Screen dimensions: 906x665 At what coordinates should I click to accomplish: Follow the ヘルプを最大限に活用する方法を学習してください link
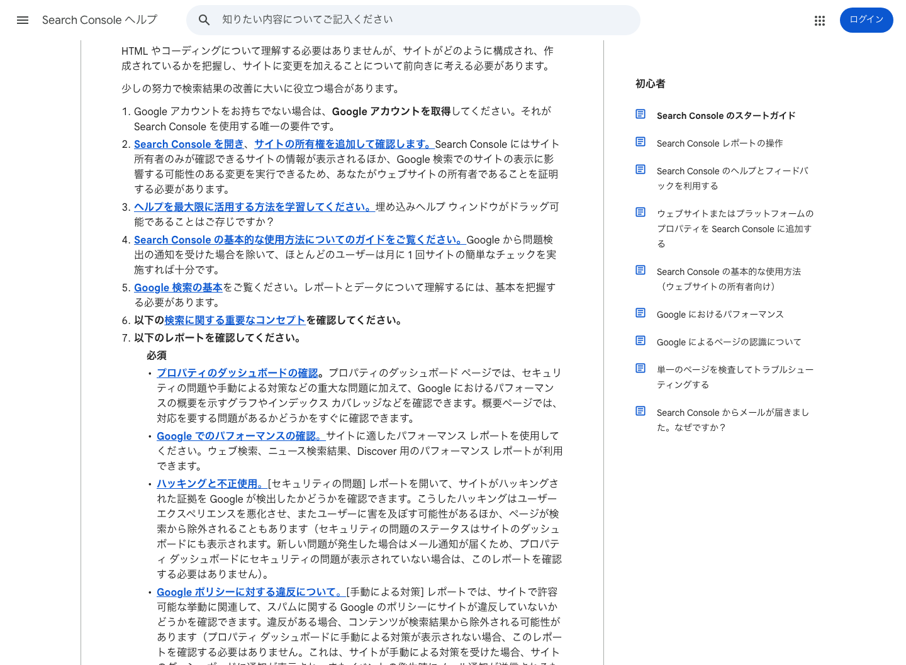point(254,207)
